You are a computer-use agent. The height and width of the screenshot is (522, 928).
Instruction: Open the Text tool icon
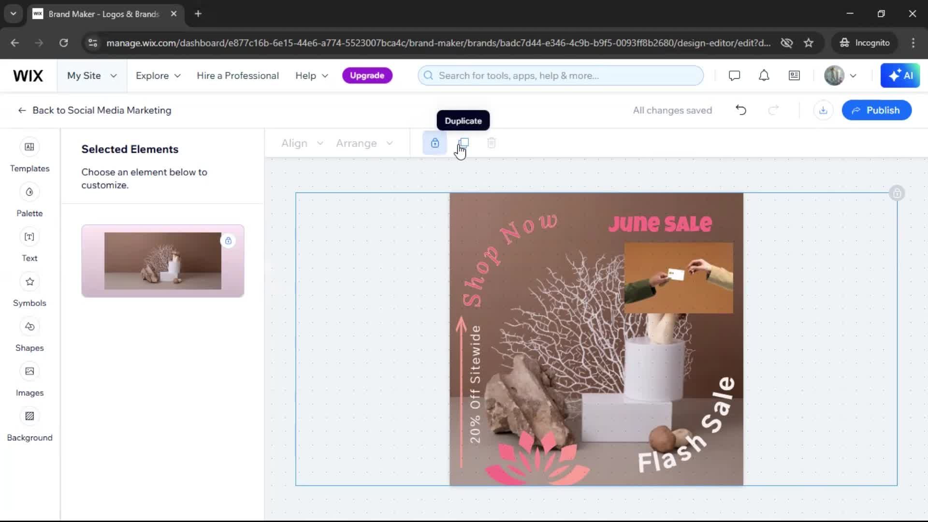29,237
